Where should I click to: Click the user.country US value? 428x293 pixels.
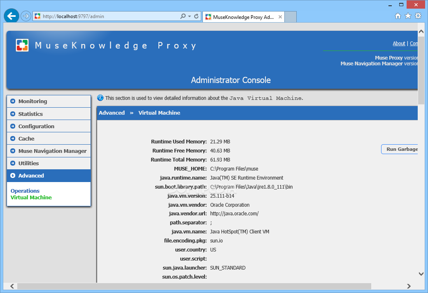click(213, 250)
